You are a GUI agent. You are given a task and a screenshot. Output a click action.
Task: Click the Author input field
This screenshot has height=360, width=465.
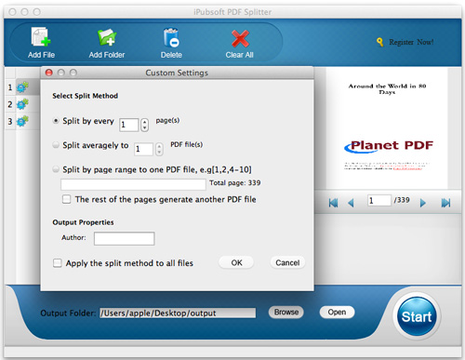click(125, 238)
